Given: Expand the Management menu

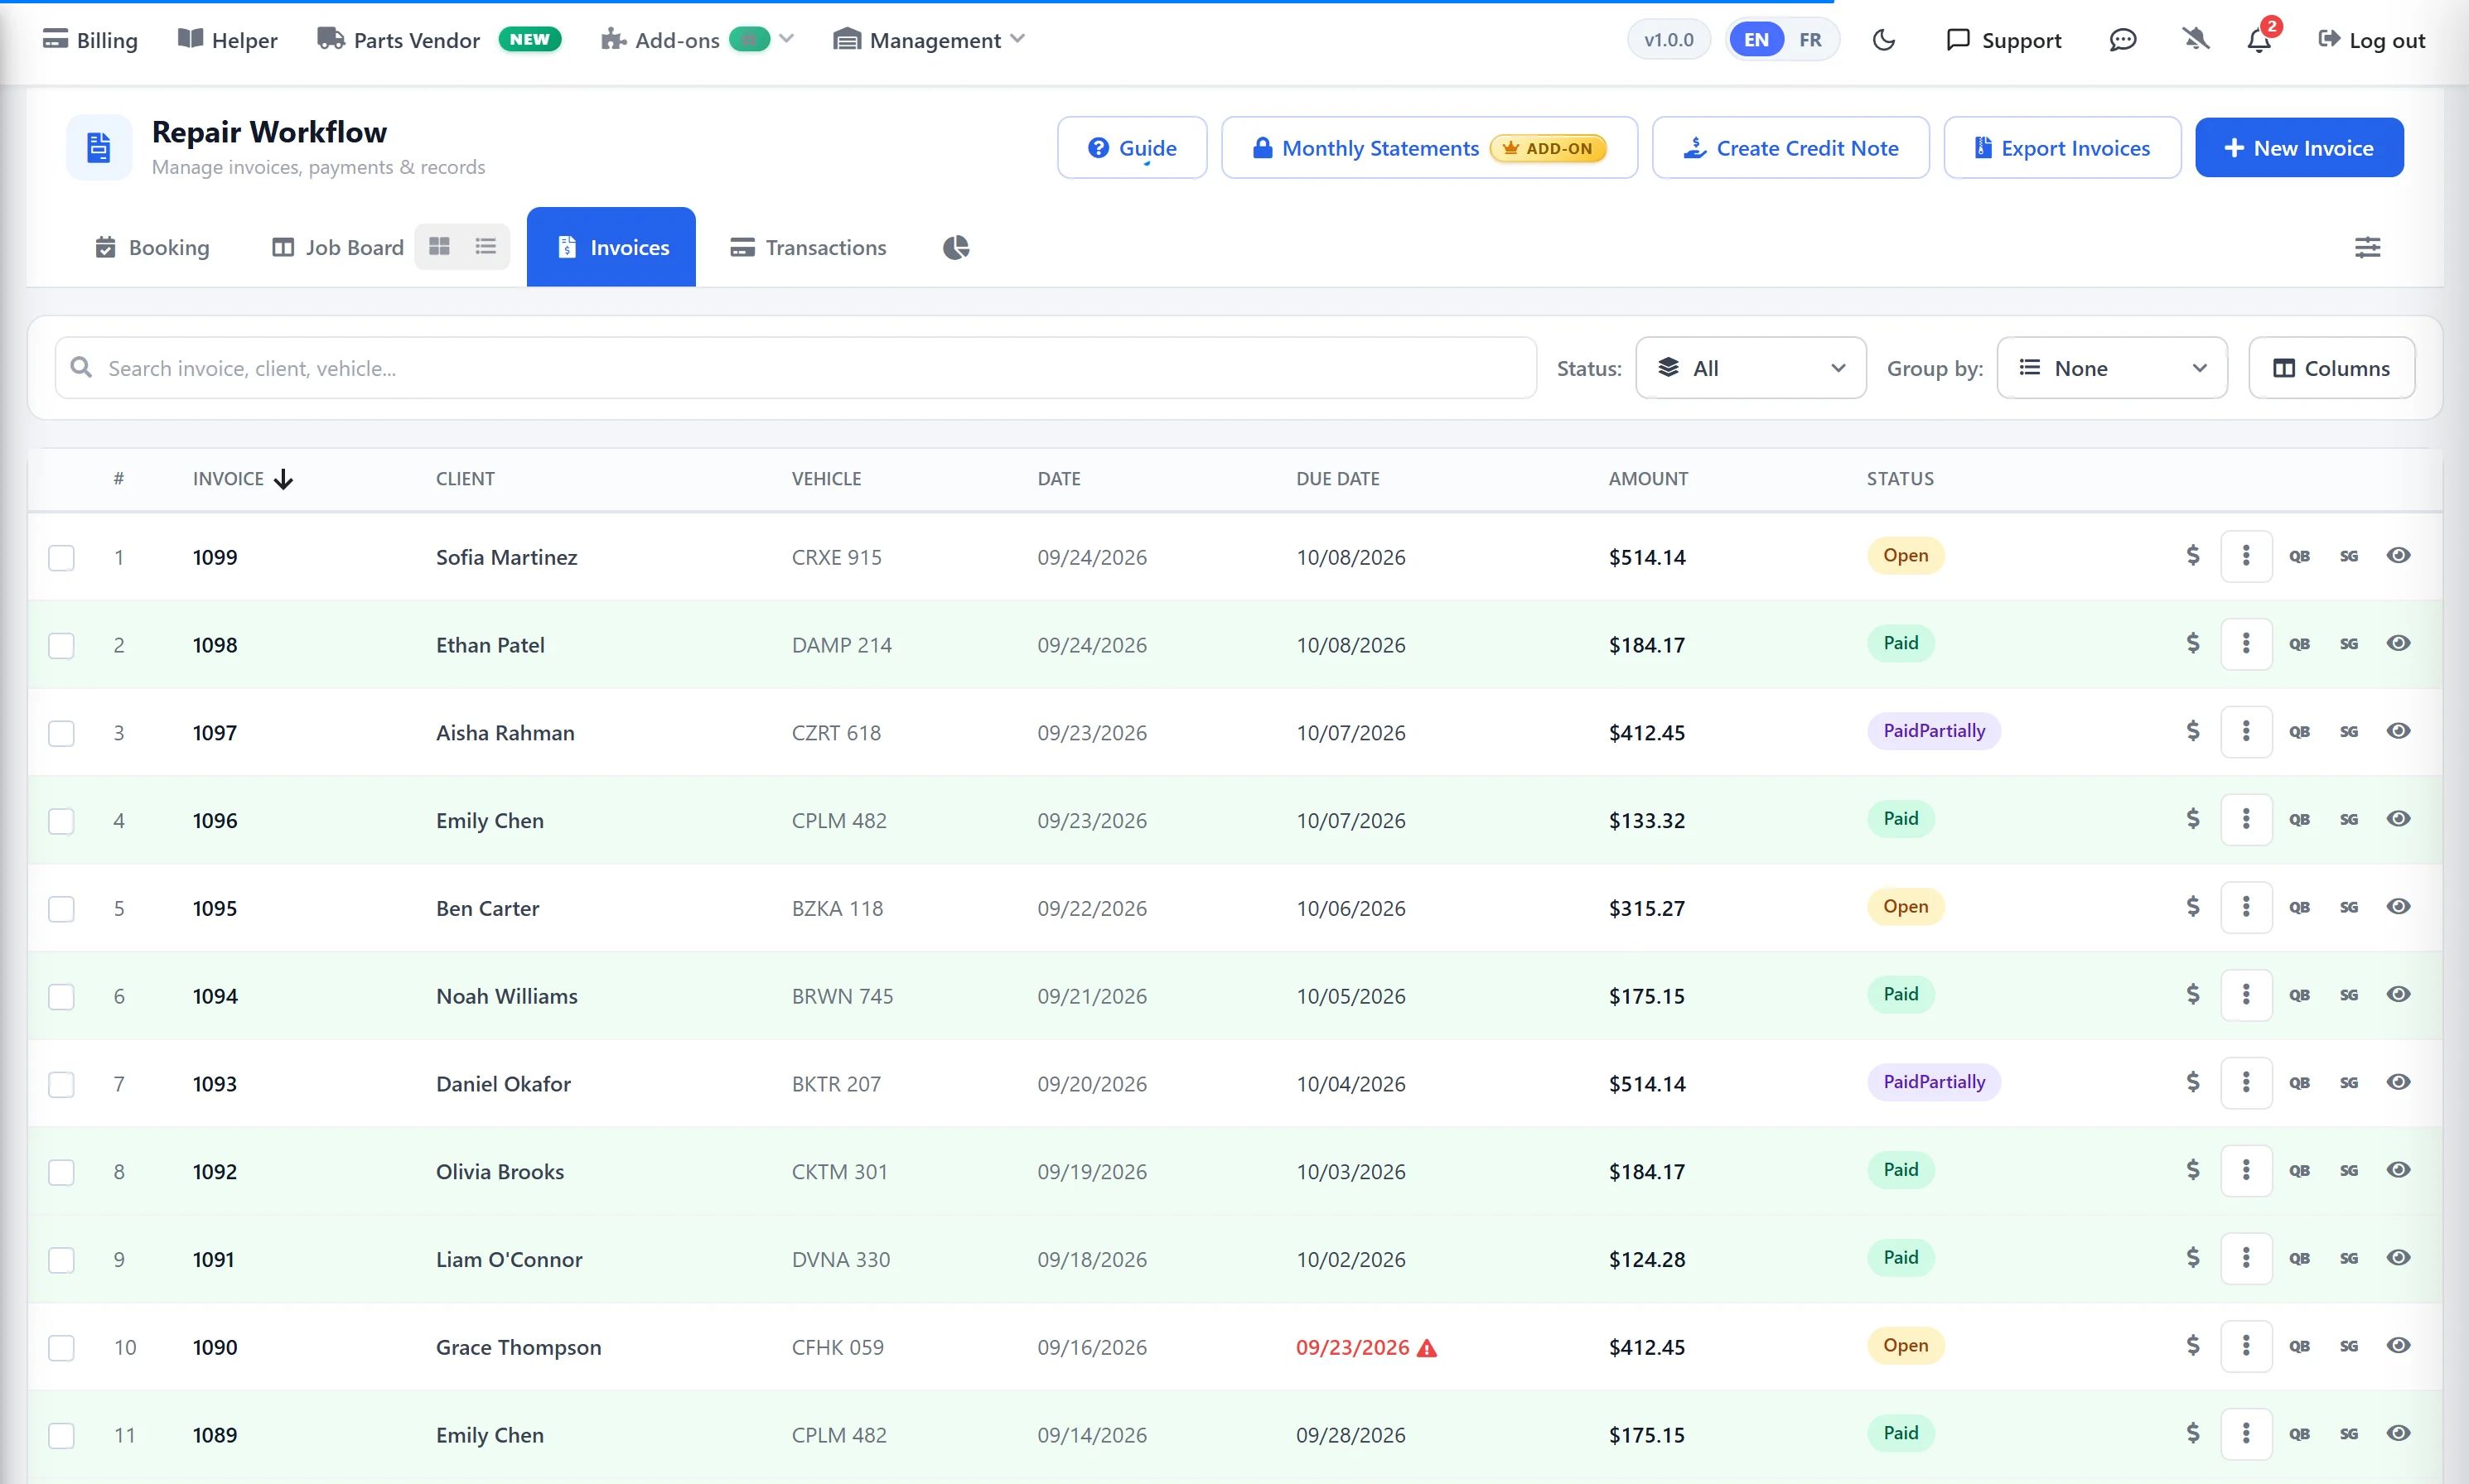Looking at the screenshot, I should click(x=929, y=40).
